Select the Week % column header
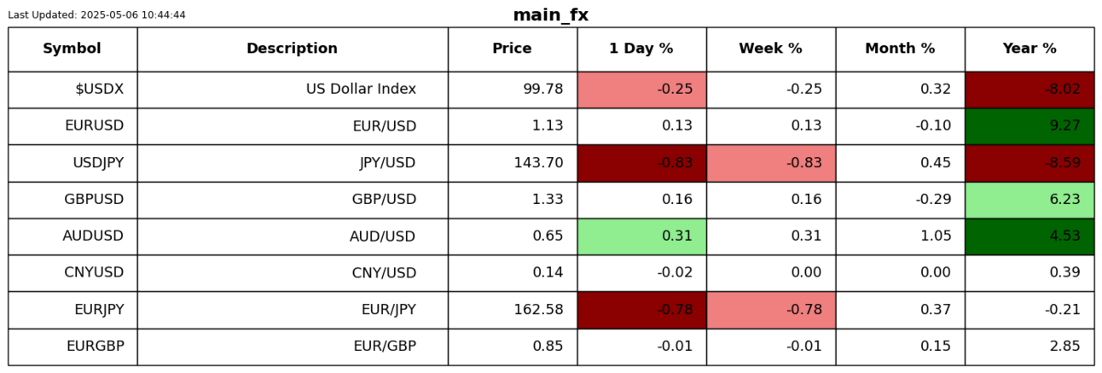Screen dimensions: 1102x373 770,49
